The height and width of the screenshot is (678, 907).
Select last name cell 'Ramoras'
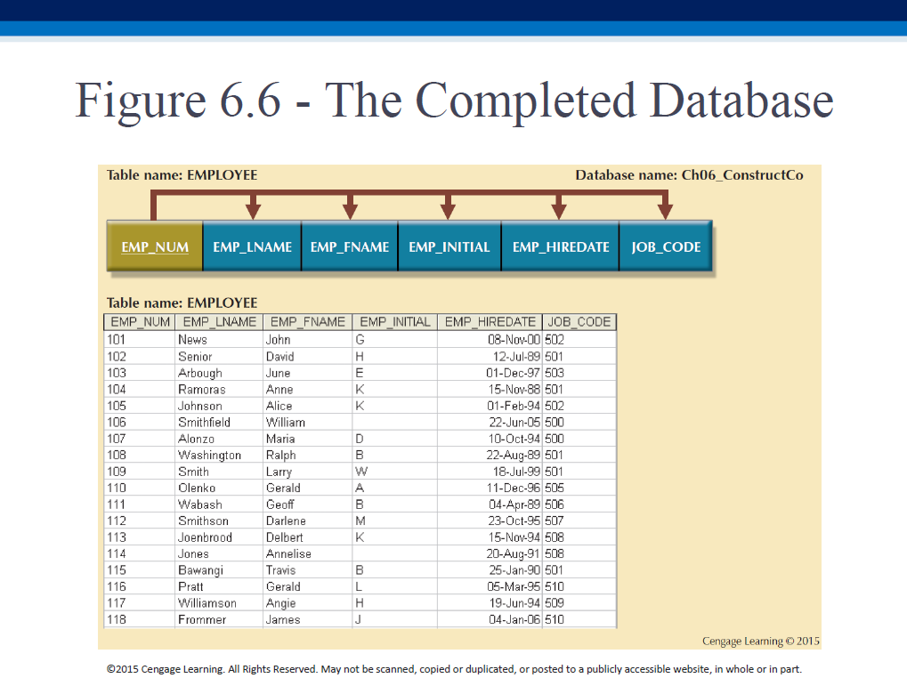click(219, 389)
